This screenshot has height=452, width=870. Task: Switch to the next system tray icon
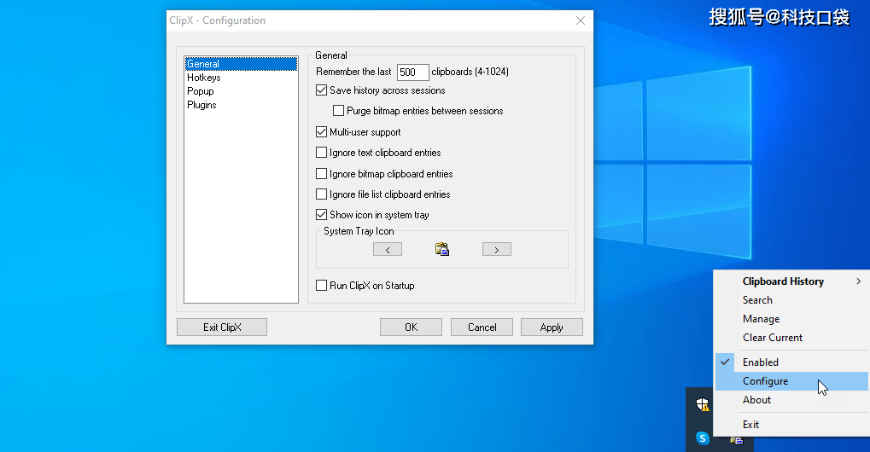pyautogui.click(x=496, y=249)
